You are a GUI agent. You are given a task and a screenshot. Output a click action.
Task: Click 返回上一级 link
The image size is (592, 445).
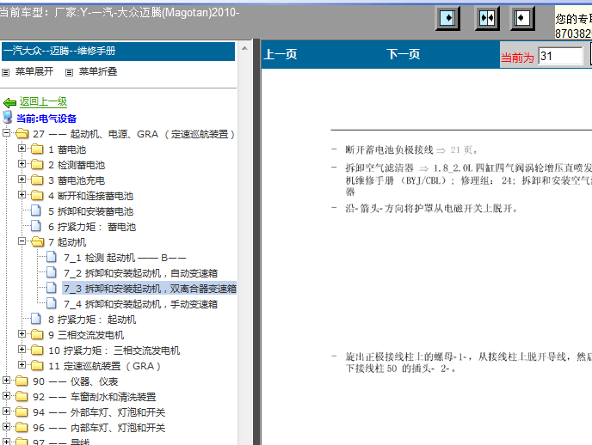(x=43, y=101)
